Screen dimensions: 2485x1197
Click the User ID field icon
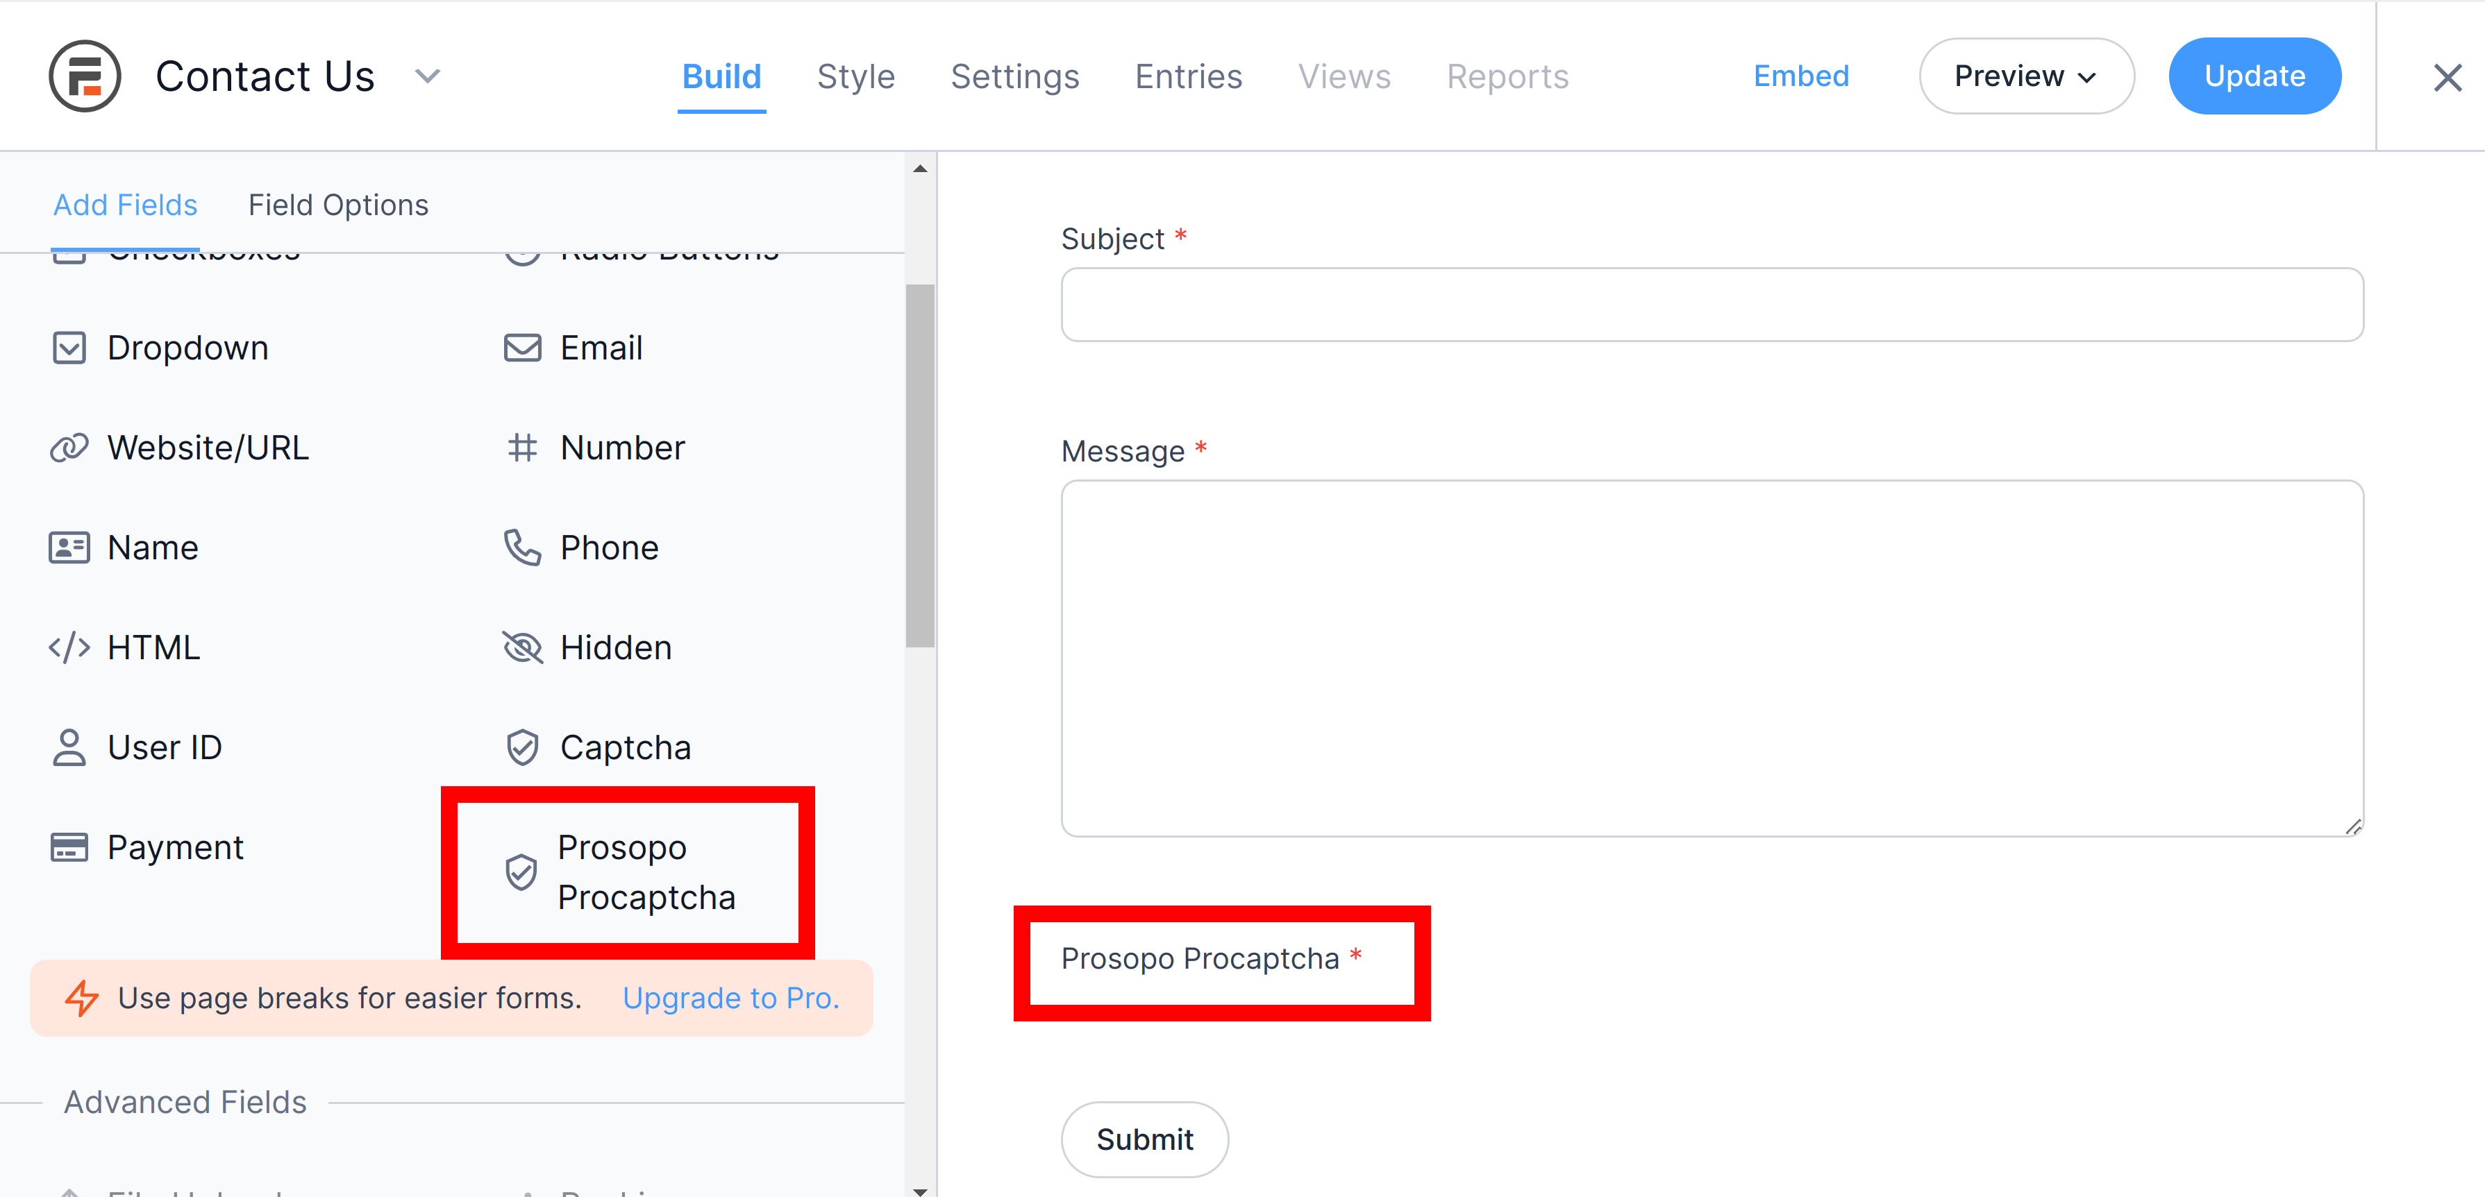tap(69, 747)
